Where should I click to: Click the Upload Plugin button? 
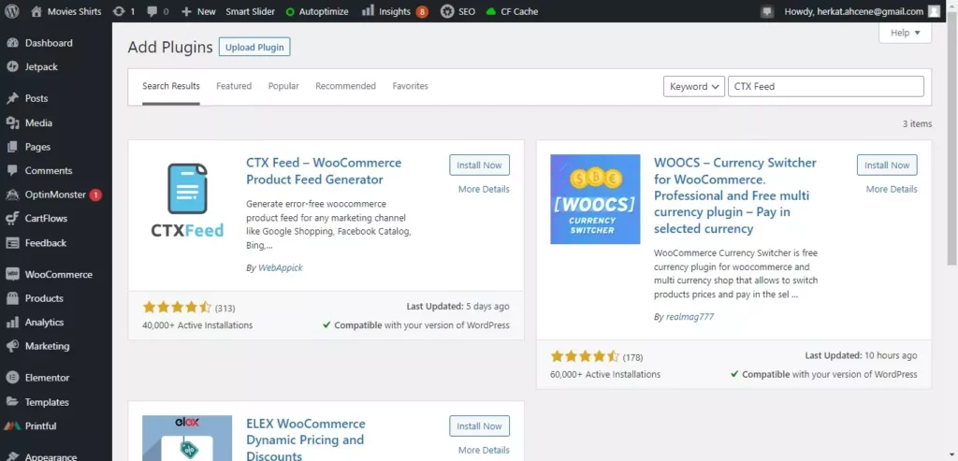(254, 47)
